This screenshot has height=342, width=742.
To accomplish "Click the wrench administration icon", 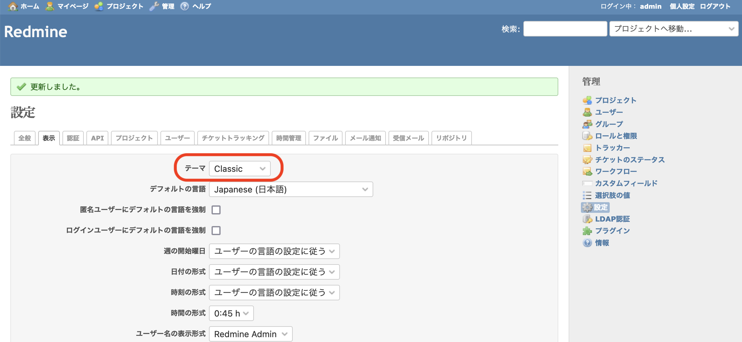I will tap(154, 6).
